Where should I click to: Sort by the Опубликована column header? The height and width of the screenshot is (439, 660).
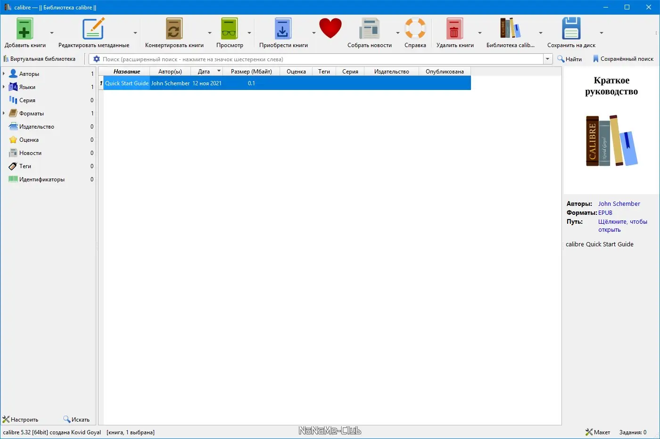[445, 71]
